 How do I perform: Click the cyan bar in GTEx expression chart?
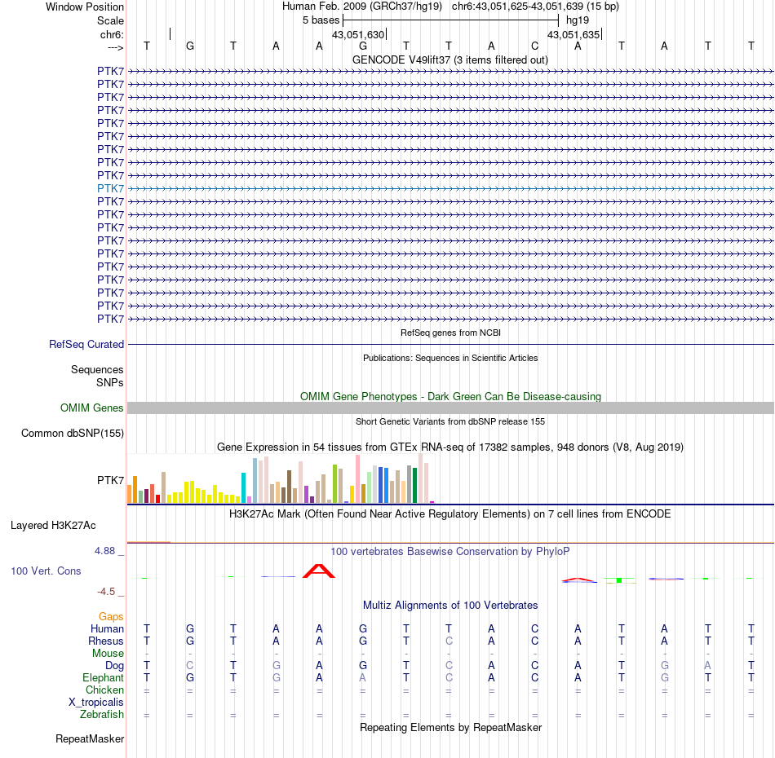point(243,488)
